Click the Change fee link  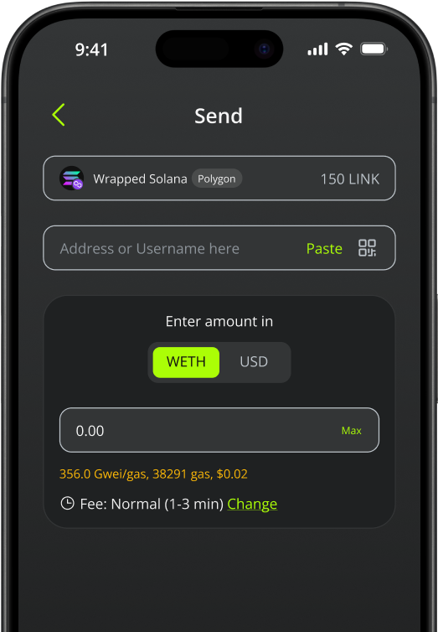252,504
